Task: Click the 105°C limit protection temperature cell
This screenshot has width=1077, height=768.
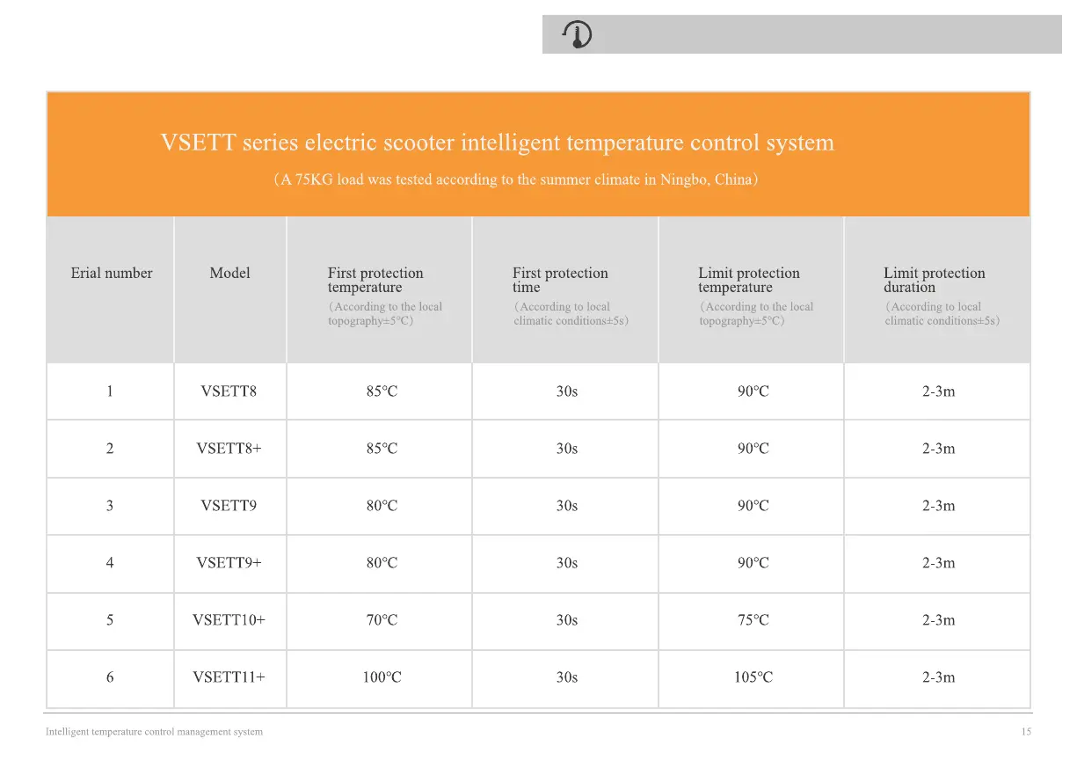Action: point(753,677)
